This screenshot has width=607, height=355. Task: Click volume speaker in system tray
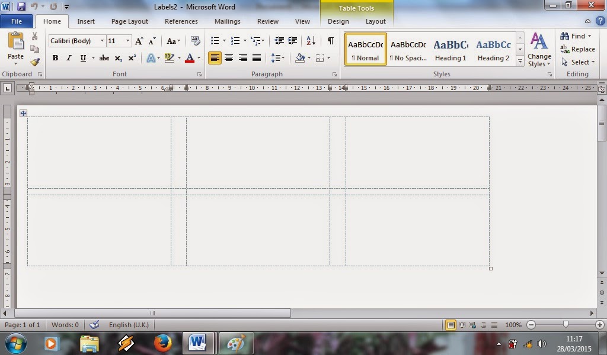coord(542,343)
